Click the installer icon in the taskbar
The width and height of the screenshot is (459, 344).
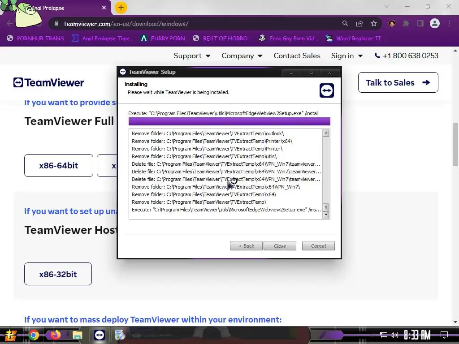[120, 335]
